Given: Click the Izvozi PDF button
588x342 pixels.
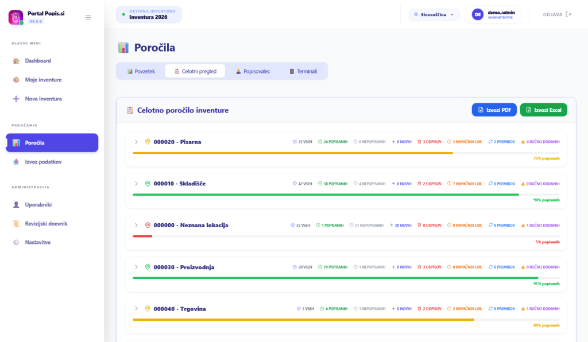Looking at the screenshot, I should [x=494, y=110].
